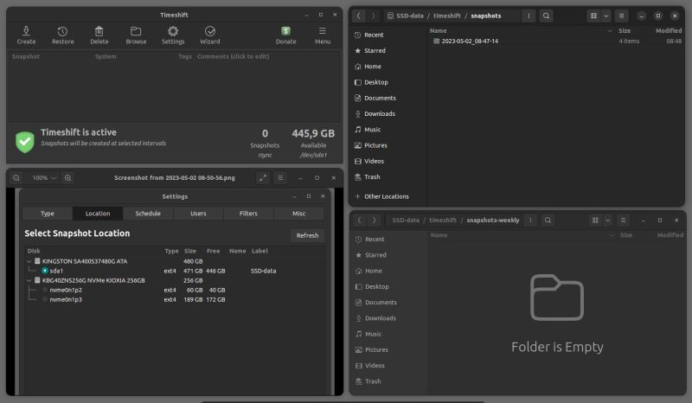This screenshot has height=403, width=692.
Task: Open Downloads in snapshots window sidebar
Action: point(379,114)
